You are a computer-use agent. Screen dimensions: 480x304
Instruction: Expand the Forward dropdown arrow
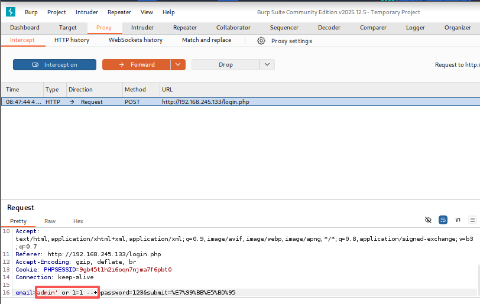(178, 64)
